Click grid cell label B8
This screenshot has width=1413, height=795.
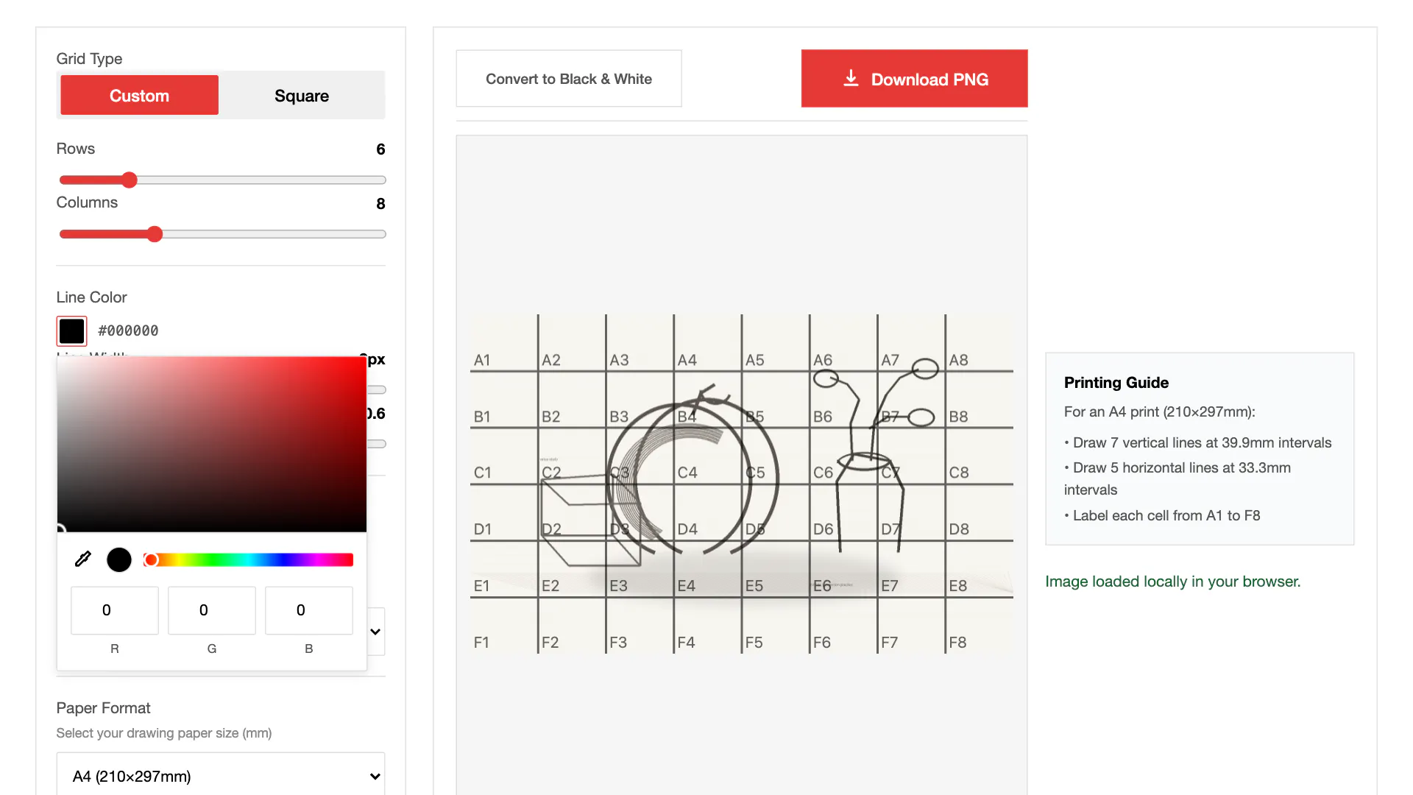(x=958, y=417)
